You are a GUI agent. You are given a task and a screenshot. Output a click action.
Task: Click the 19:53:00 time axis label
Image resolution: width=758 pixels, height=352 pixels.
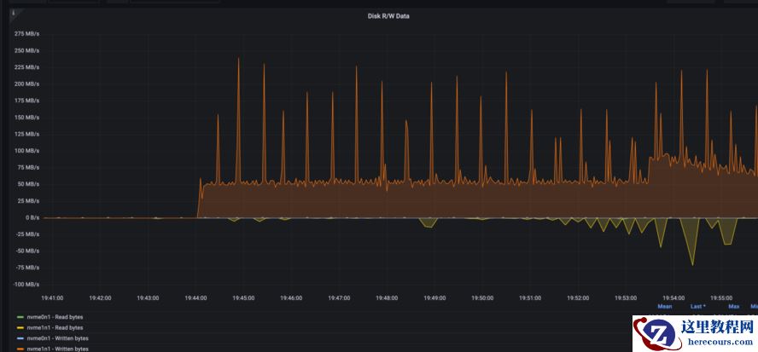626,298
